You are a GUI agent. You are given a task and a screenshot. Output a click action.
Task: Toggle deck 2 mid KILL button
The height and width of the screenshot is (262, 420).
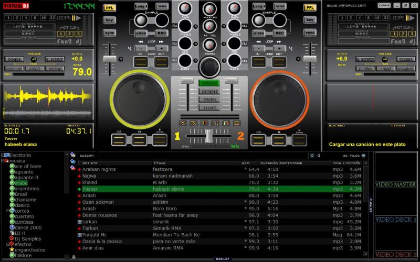245,43
